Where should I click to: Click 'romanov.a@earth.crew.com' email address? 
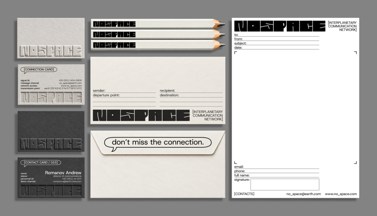tap(67, 181)
